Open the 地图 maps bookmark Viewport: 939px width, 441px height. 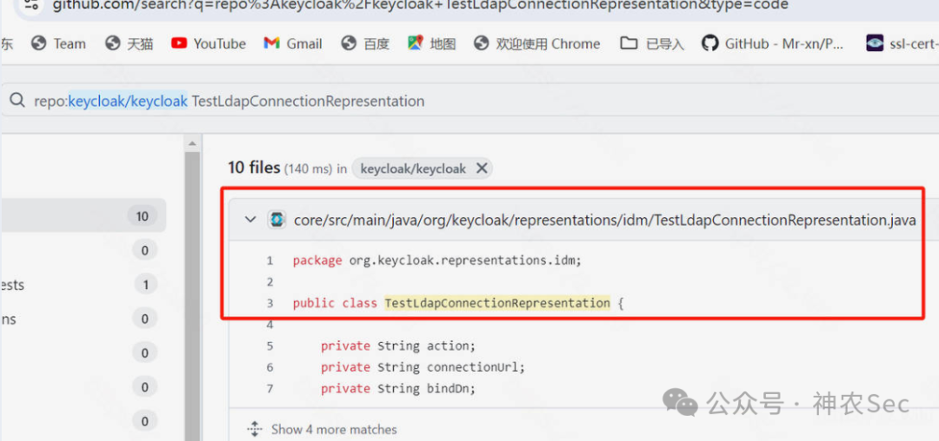click(x=432, y=43)
